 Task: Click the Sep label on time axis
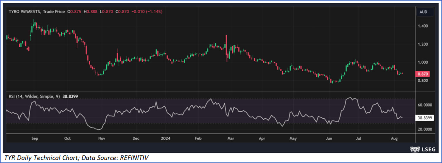(x=35, y=139)
